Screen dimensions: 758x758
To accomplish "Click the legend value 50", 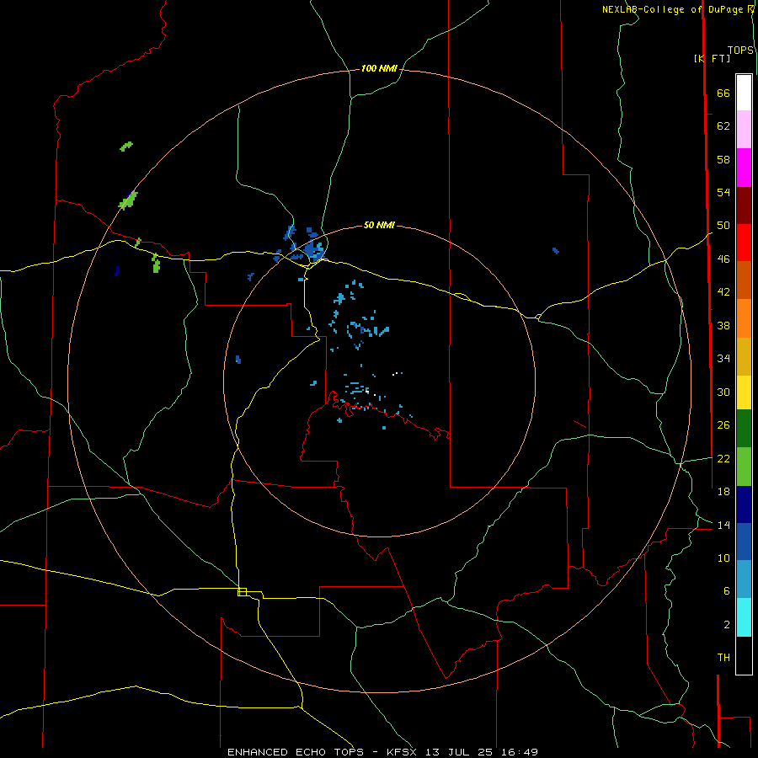I will (723, 226).
